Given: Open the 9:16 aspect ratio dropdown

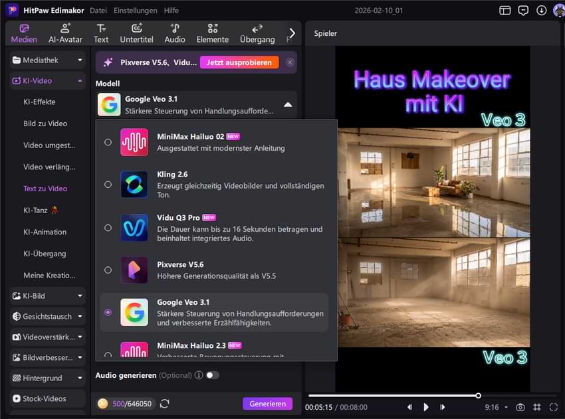Looking at the screenshot, I should 496,407.
